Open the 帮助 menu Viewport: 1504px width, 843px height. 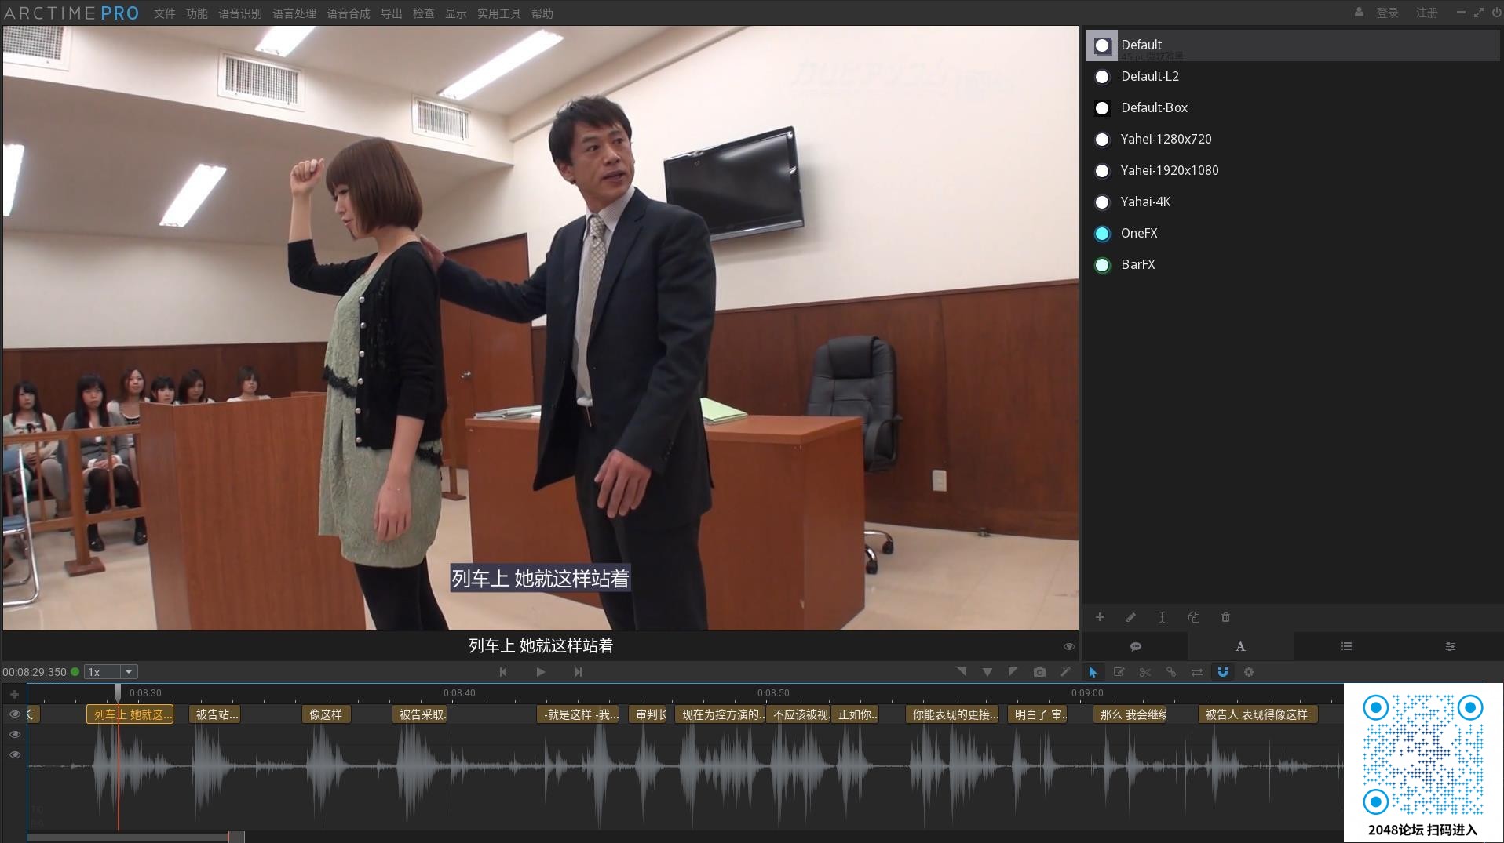coord(542,13)
